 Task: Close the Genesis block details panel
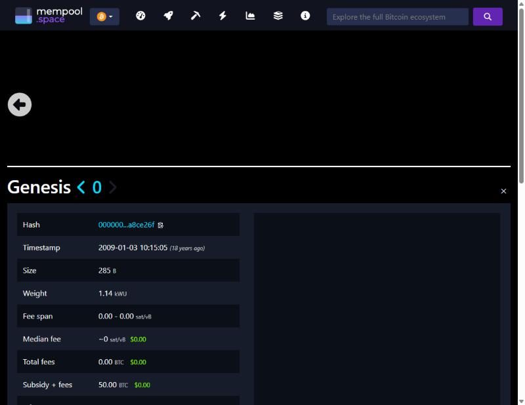click(x=503, y=191)
